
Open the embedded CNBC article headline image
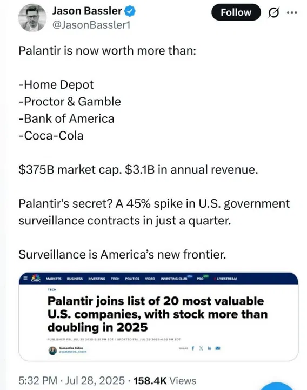158,316
